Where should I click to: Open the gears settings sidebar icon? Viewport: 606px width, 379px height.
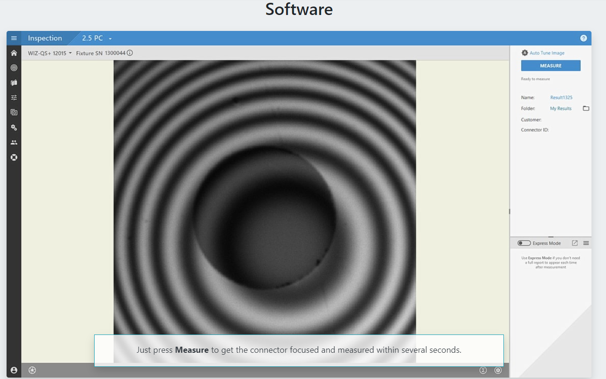pyautogui.click(x=14, y=127)
